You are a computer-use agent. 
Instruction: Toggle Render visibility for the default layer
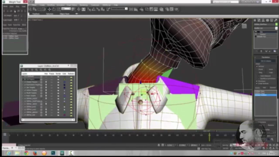(58, 77)
